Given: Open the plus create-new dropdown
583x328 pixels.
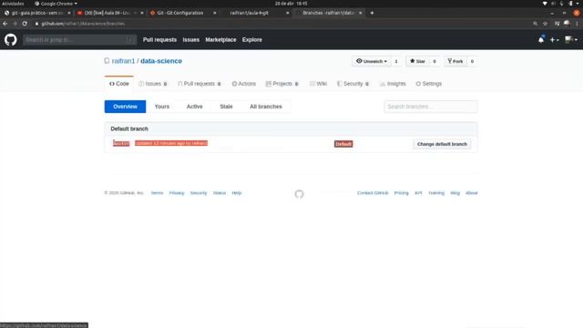Looking at the screenshot, I should tap(554, 39).
